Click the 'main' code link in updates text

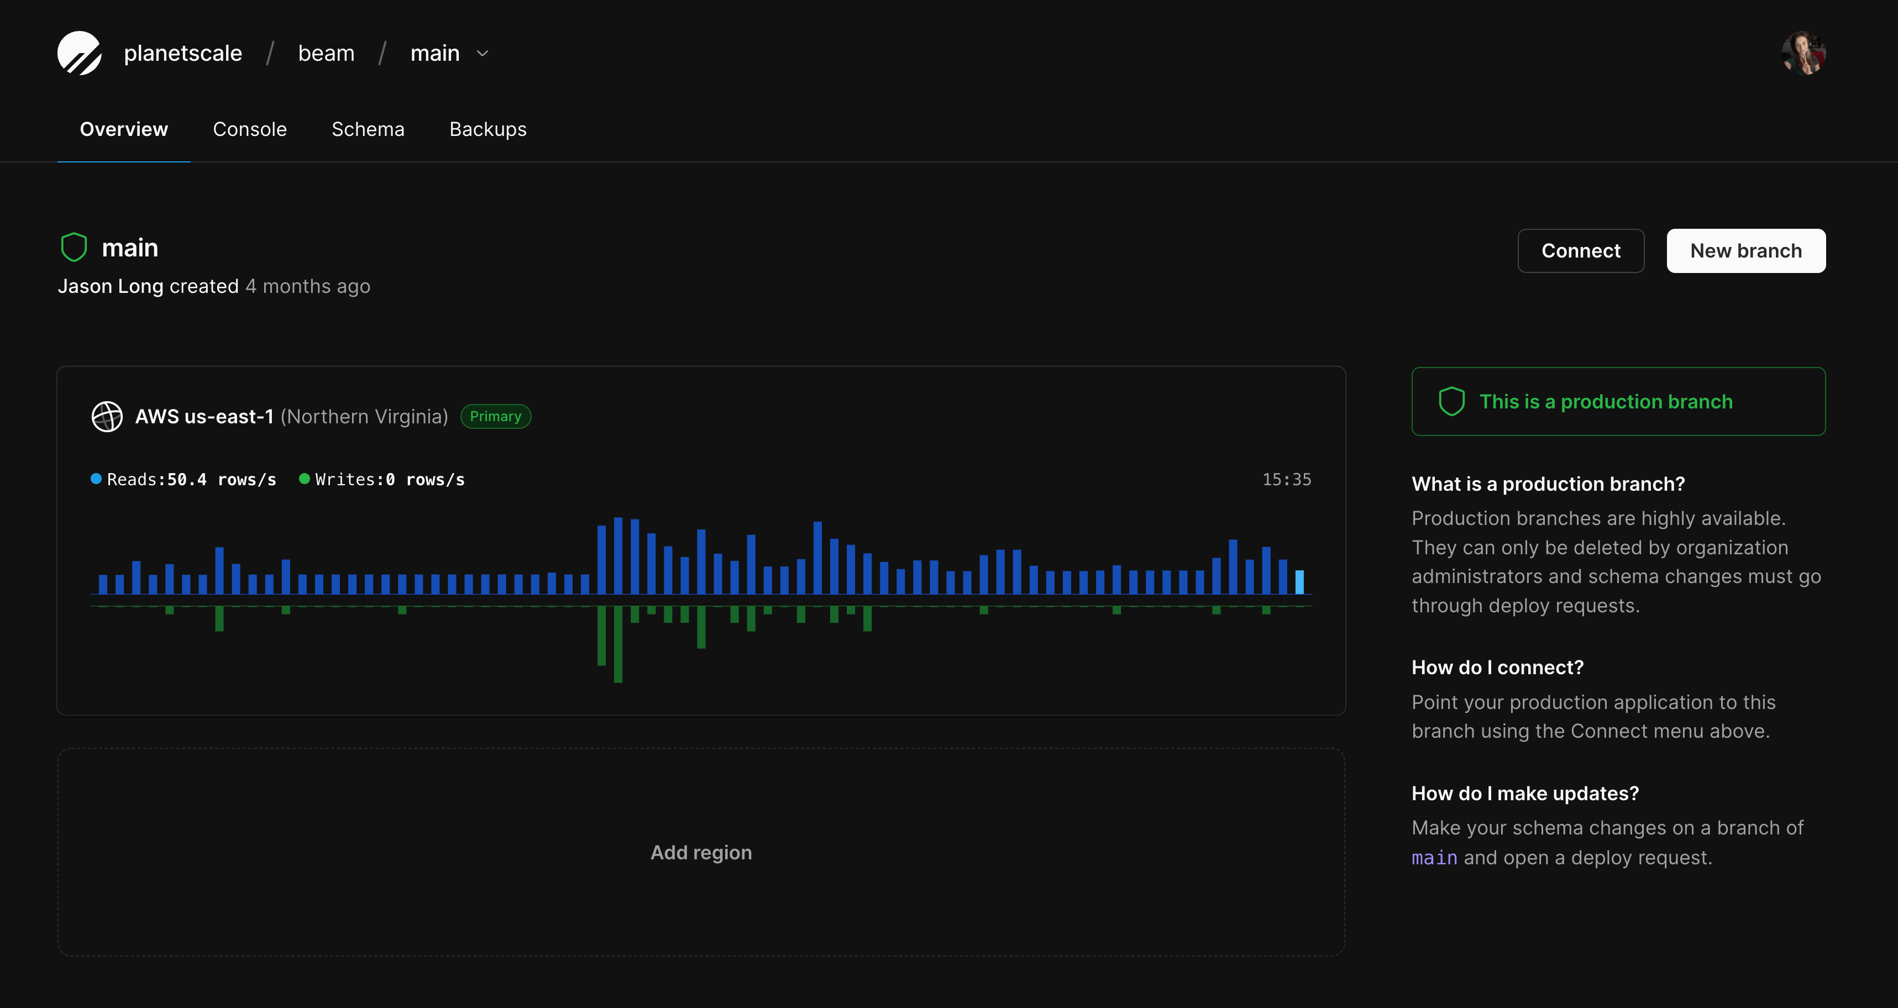pos(1434,858)
